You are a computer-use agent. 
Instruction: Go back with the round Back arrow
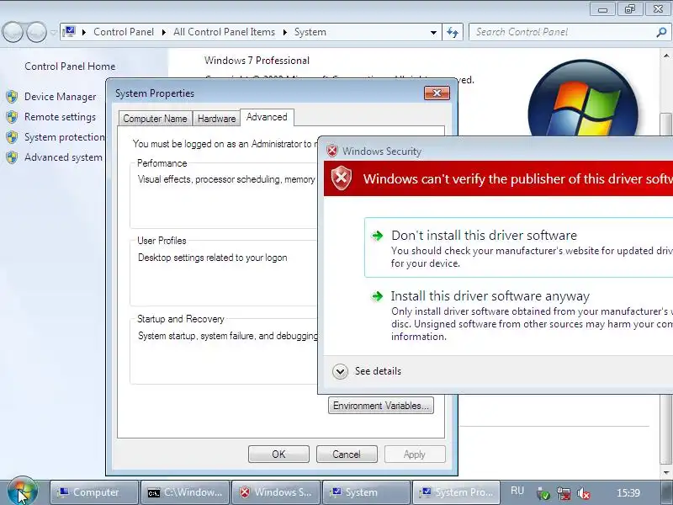pyautogui.click(x=13, y=32)
